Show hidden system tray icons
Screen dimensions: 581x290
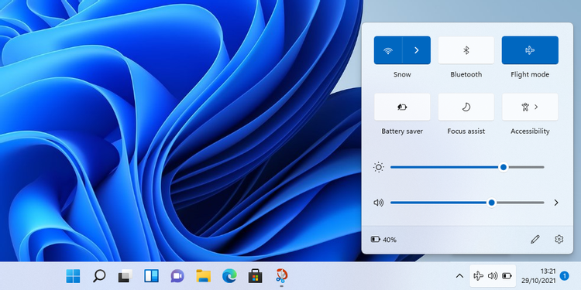pos(459,276)
